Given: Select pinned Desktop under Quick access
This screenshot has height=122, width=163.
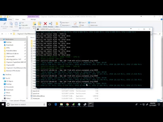Looking at the screenshot, I should pyautogui.click(x=9, y=42).
